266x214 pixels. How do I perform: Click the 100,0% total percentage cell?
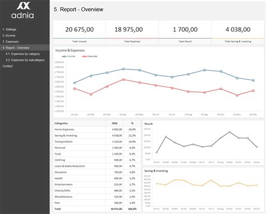132,209
